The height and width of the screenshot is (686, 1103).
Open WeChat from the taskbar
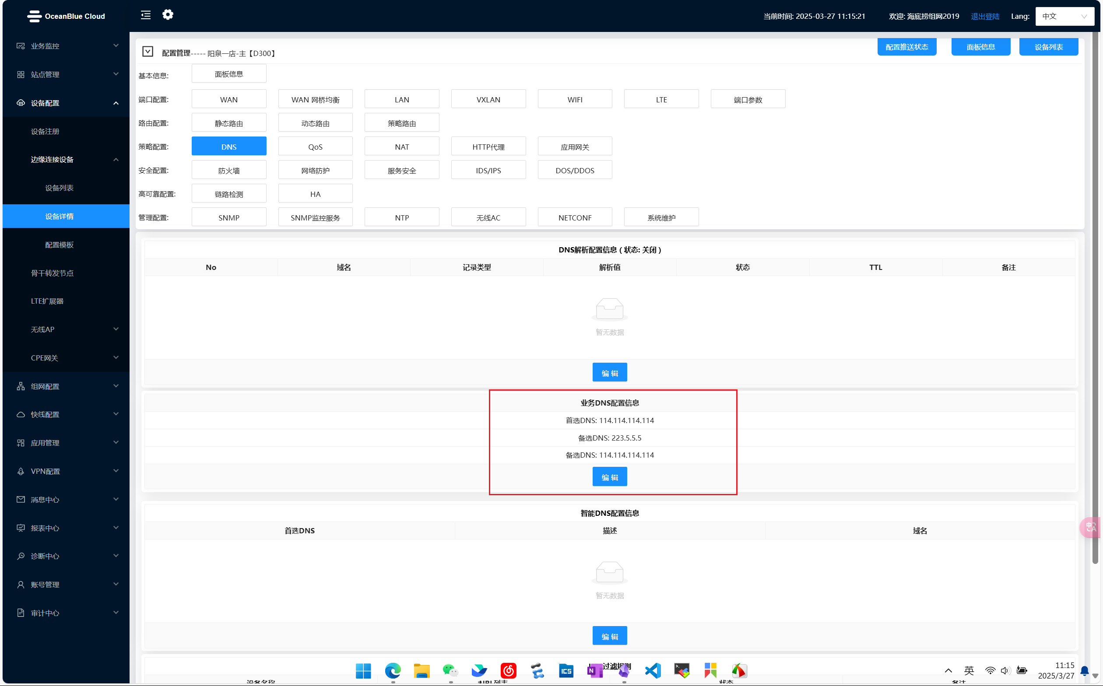[x=450, y=671]
